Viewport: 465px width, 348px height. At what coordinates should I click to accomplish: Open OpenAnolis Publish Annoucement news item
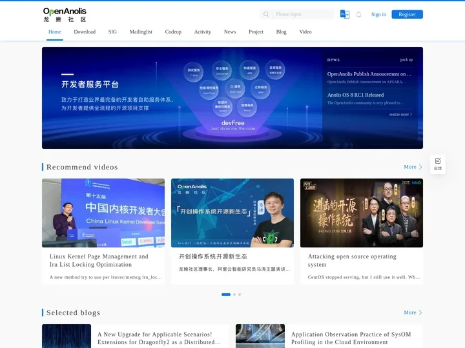369,74
